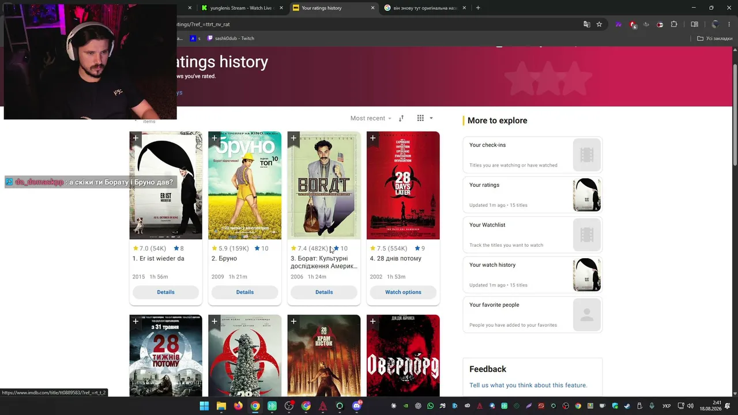Screen dimensions: 738x415
Task: Open the sashk0dub - Twitch bookmark
Action: point(229,39)
